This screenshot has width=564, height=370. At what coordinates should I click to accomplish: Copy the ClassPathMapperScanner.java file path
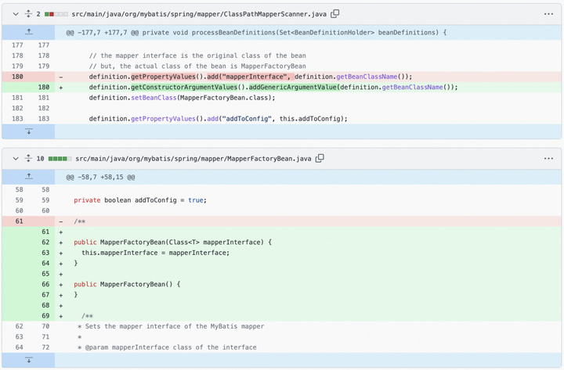click(x=335, y=14)
